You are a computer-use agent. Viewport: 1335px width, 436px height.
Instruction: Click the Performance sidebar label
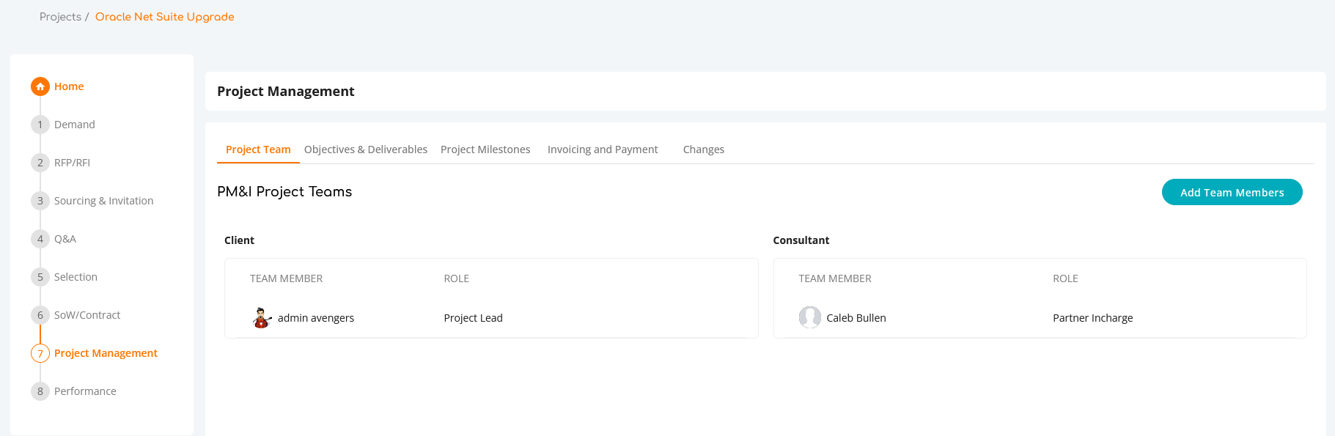85,391
